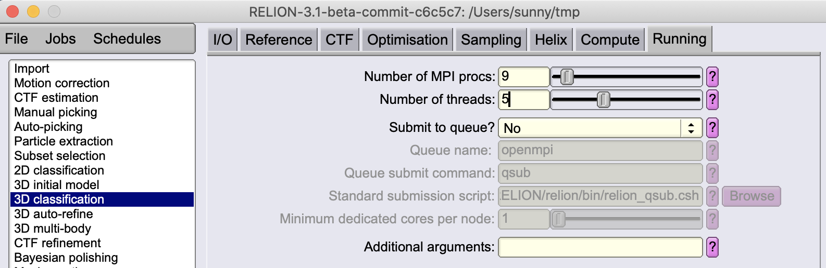Click the Additional arguments field
This screenshot has height=268, width=826.
[x=600, y=247]
